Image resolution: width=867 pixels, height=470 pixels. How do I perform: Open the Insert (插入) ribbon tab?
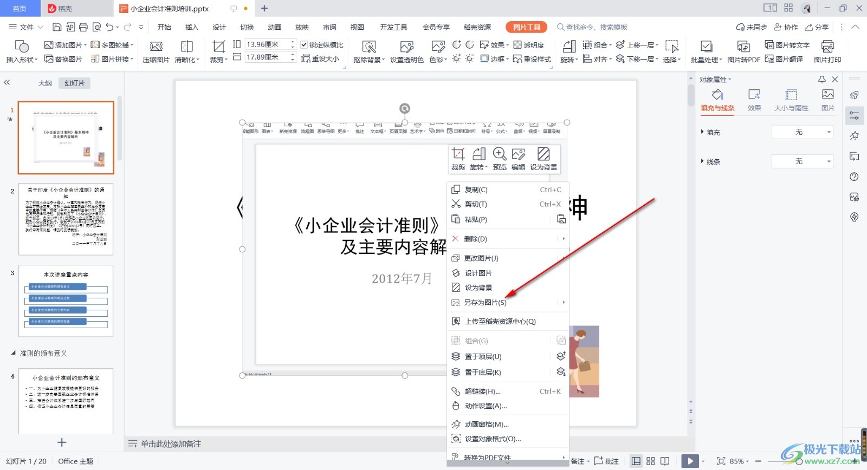pos(192,27)
